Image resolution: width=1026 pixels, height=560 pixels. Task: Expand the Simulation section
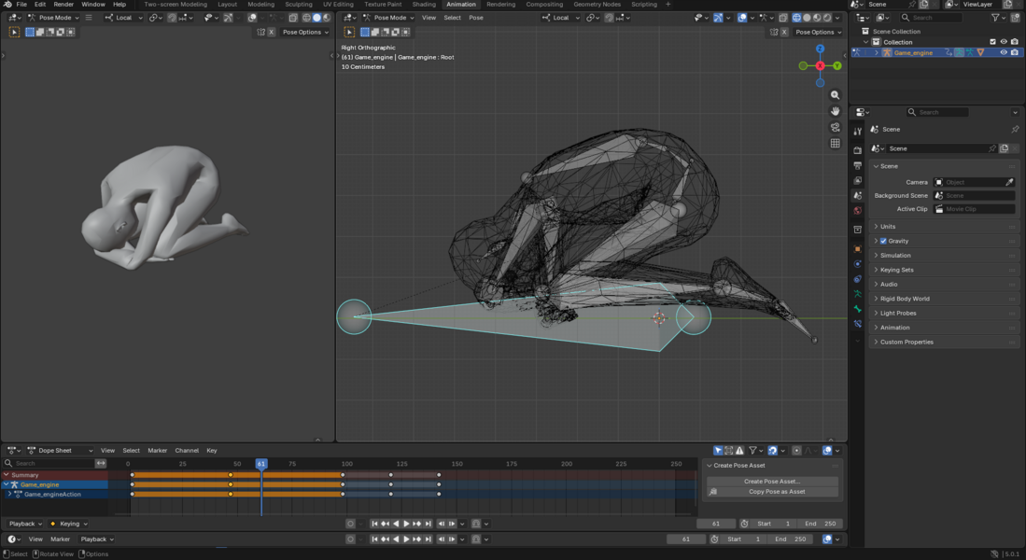896,255
